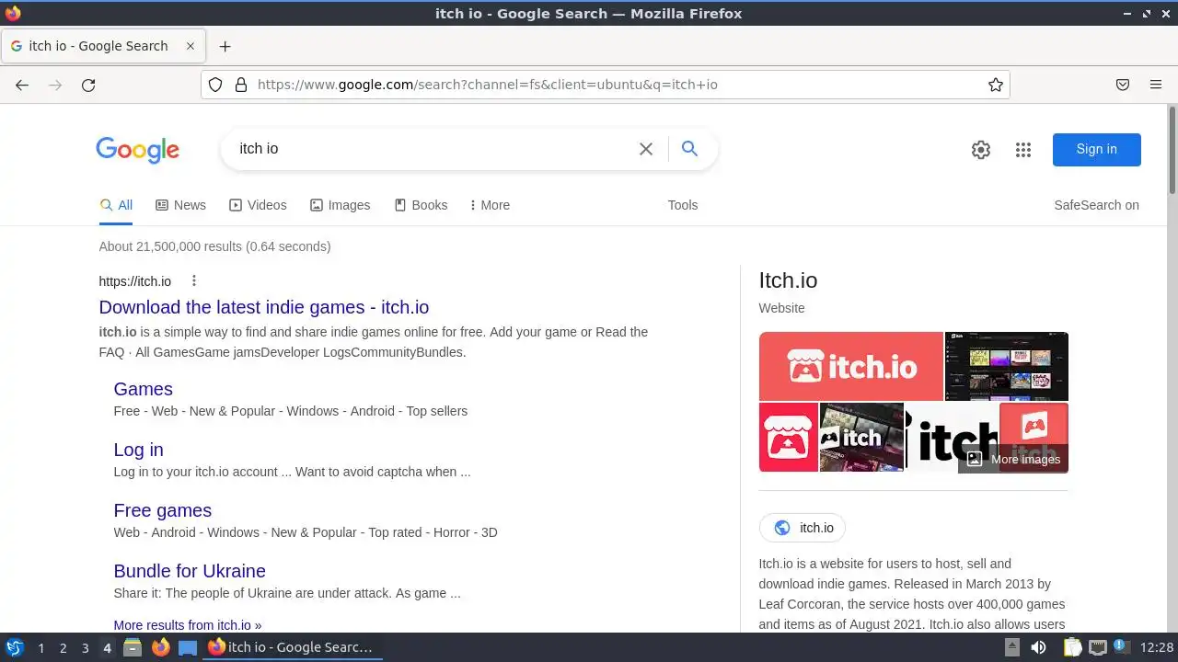Click the show desktop icon in taskbar
Viewport: 1178px width, 662px height.
coord(188,648)
